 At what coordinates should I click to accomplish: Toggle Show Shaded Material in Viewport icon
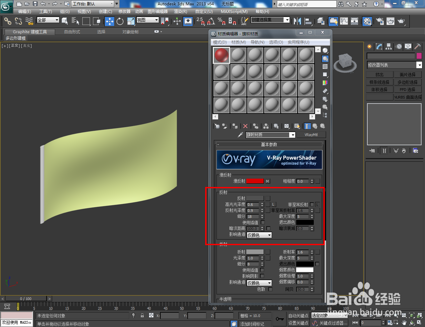297,126
